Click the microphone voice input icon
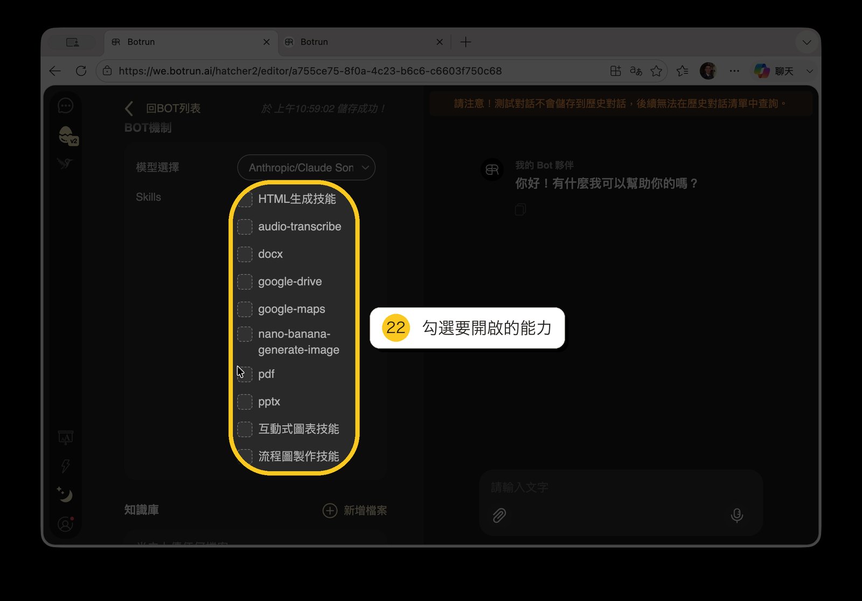Viewport: 862px width, 601px height. coord(736,515)
